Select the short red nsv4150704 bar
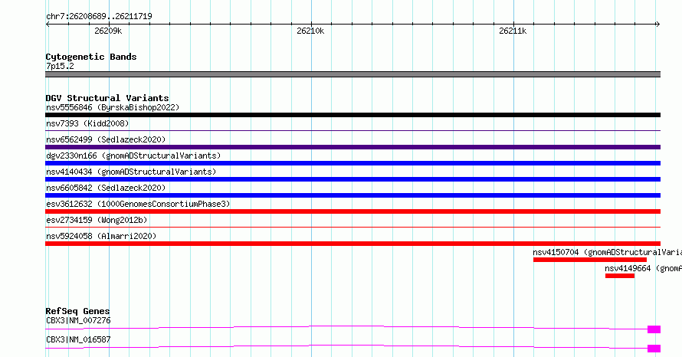The width and height of the screenshot is (682, 357). 590,260
